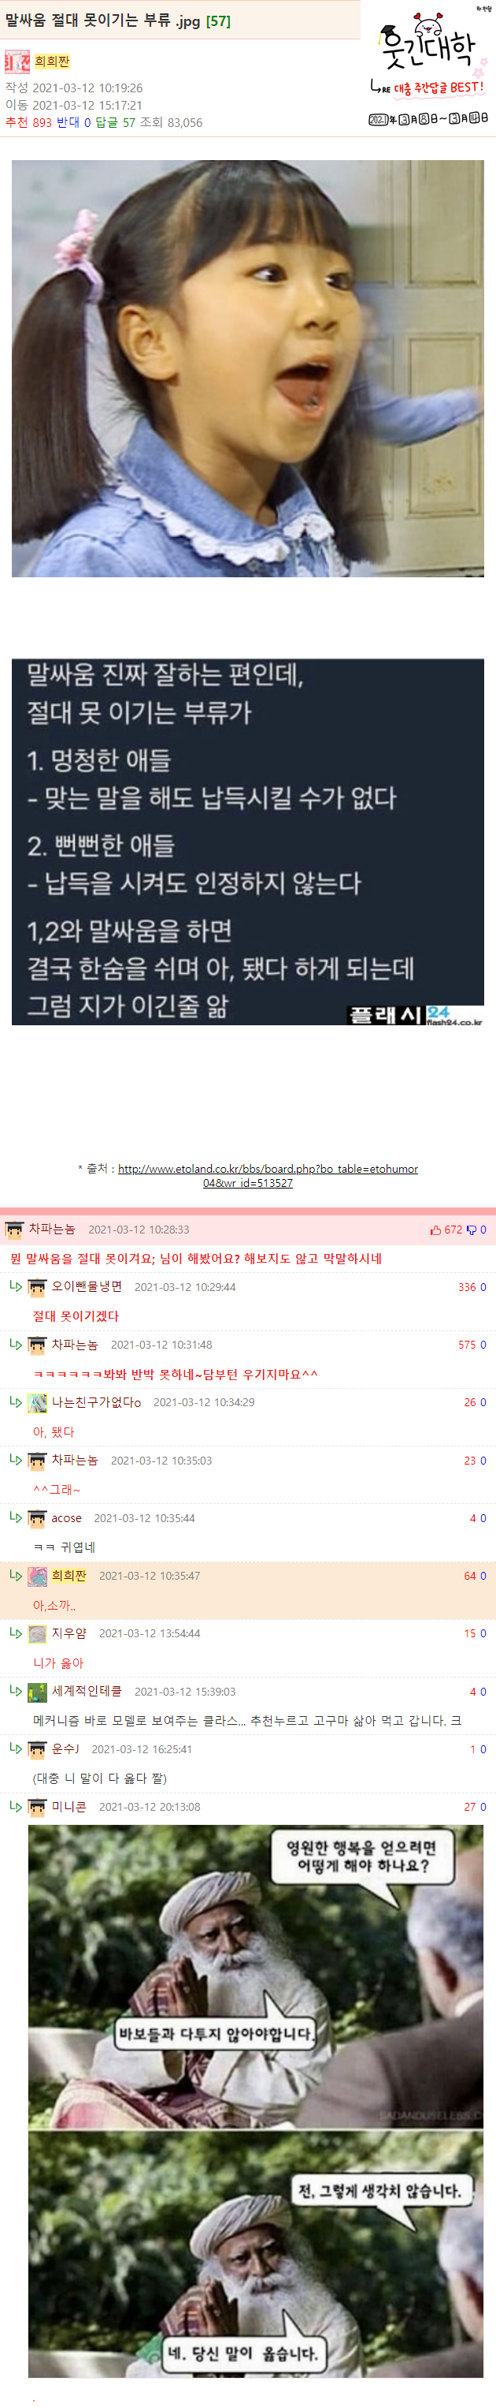Click the pink avatar on highlighted 희희짠 comment
The width and height of the screenshot is (496, 2407).
[37, 1577]
